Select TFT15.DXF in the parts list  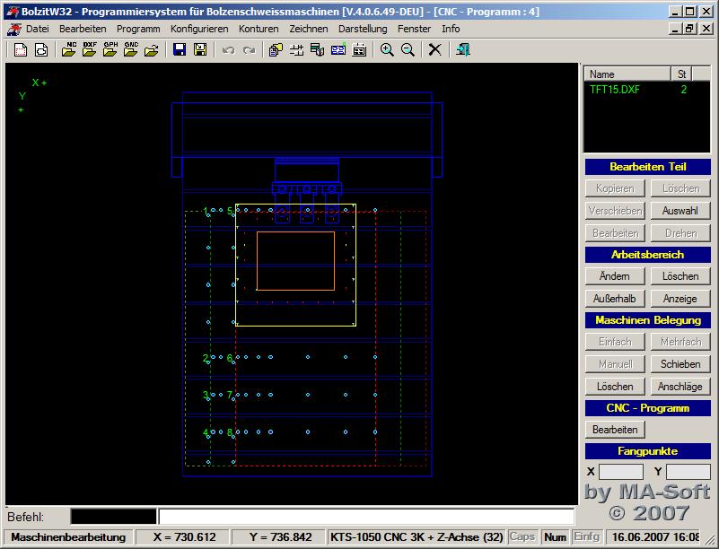pos(615,90)
